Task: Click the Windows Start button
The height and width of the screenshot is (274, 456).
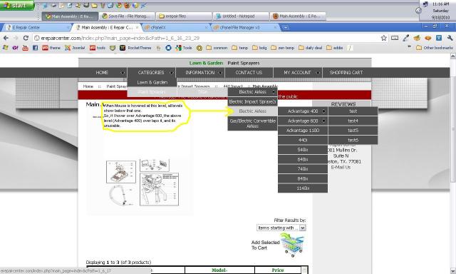Action: 17,6
